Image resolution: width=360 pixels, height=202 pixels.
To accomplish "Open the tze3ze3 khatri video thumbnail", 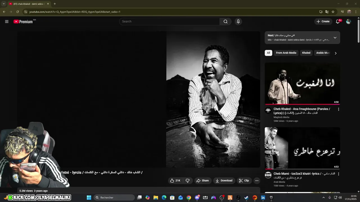I will coord(302,148).
